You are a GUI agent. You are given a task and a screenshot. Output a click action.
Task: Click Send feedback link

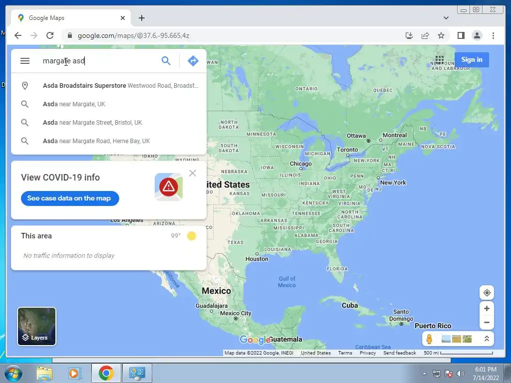pyautogui.click(x=400, y=353)
